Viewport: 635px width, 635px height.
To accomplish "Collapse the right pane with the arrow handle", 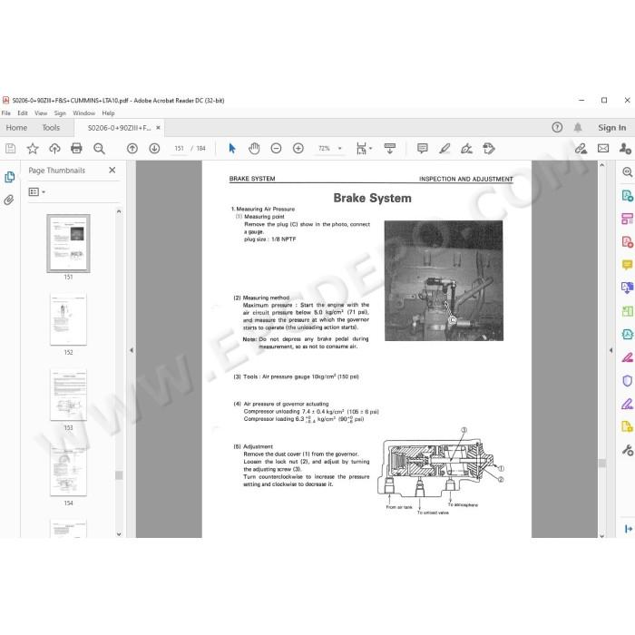I will (x=611, y=350).
